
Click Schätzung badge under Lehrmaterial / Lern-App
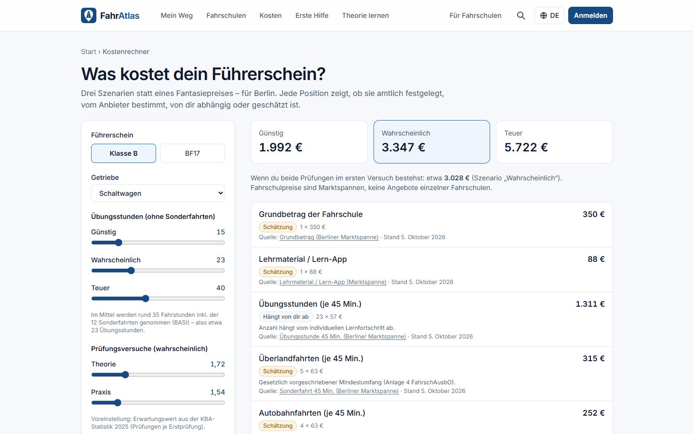click(278, 272)
